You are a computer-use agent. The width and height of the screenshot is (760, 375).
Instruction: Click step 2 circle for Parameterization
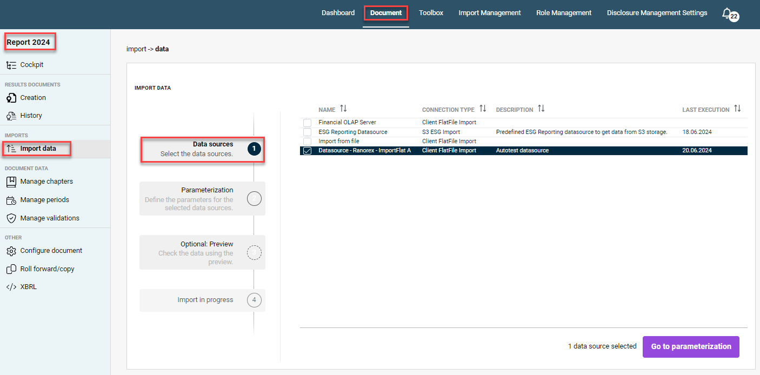click(254, 198)
